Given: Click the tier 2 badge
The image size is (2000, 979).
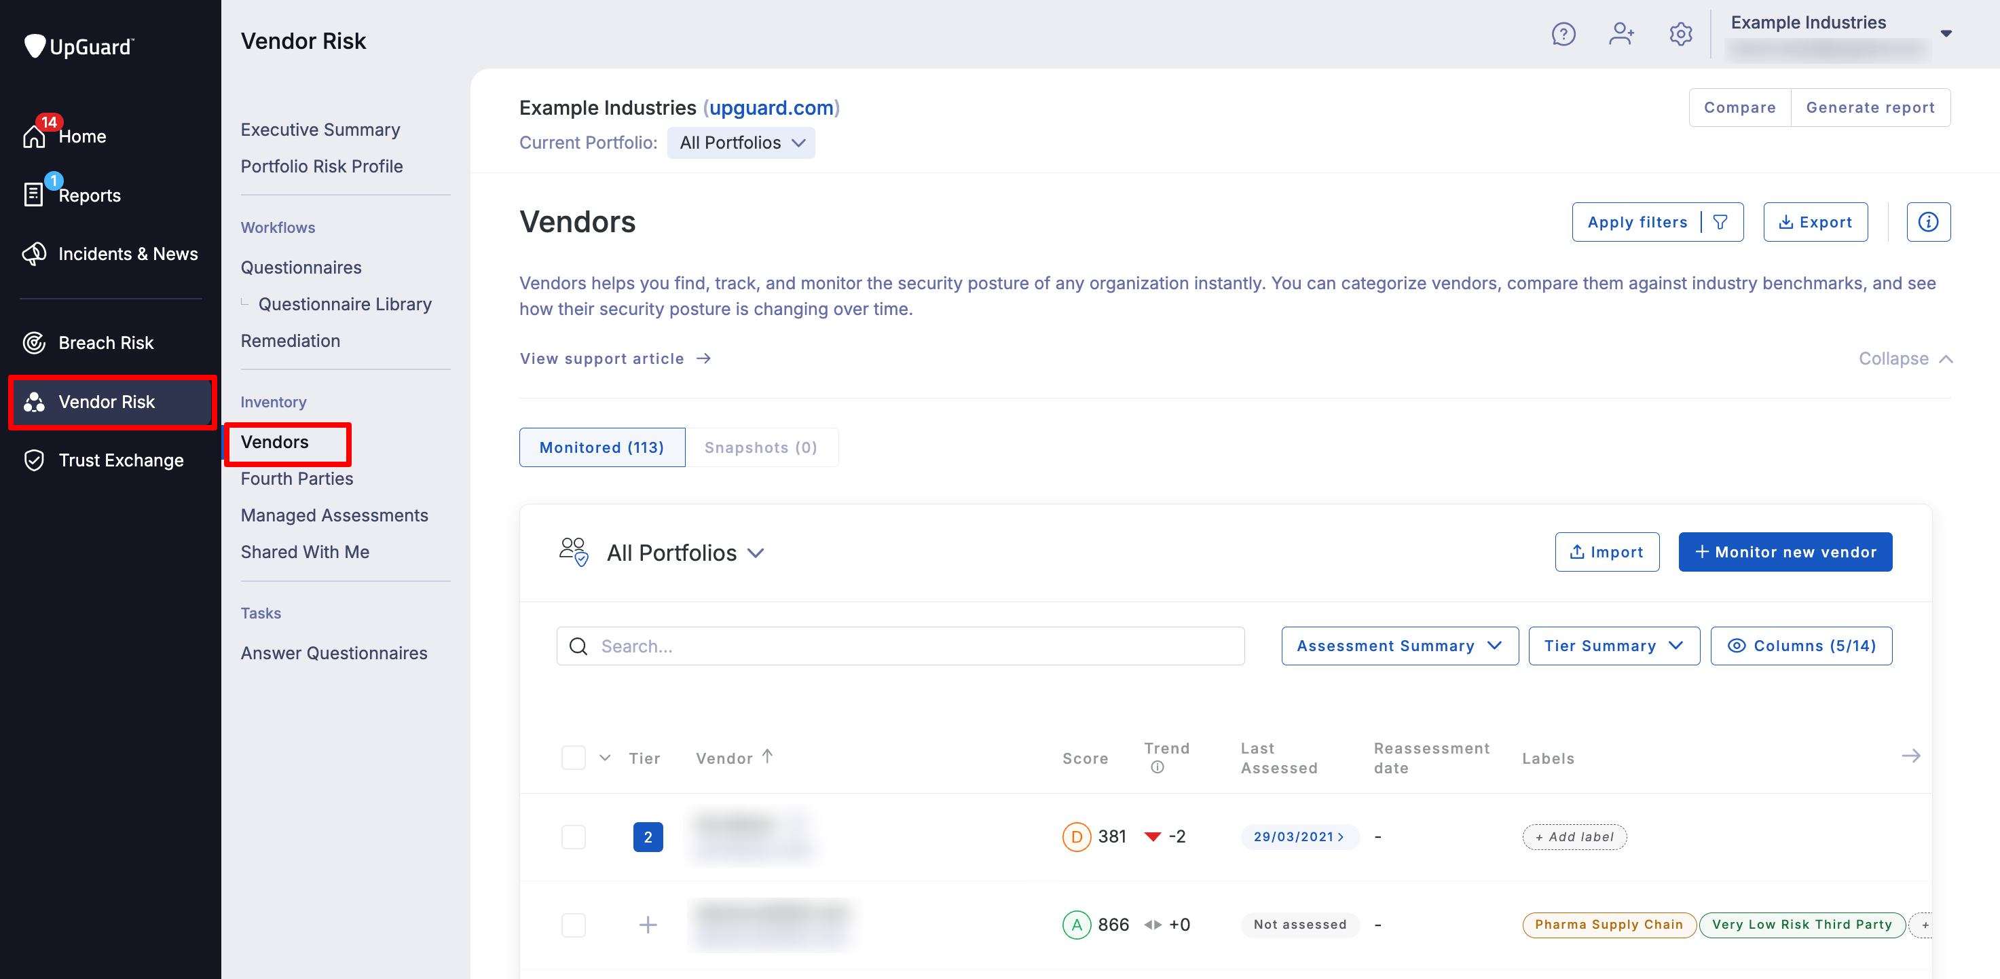Looking at the screenshot, I should click(648, 837).
